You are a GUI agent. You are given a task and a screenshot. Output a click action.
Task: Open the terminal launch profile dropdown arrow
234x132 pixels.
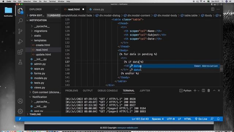pos(199,91)
